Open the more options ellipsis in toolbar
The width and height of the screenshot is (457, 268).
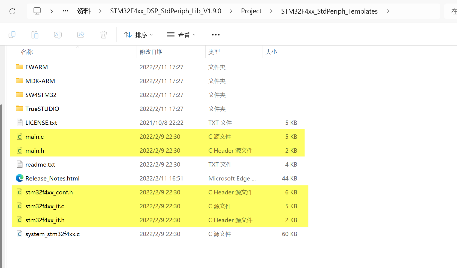216,35
